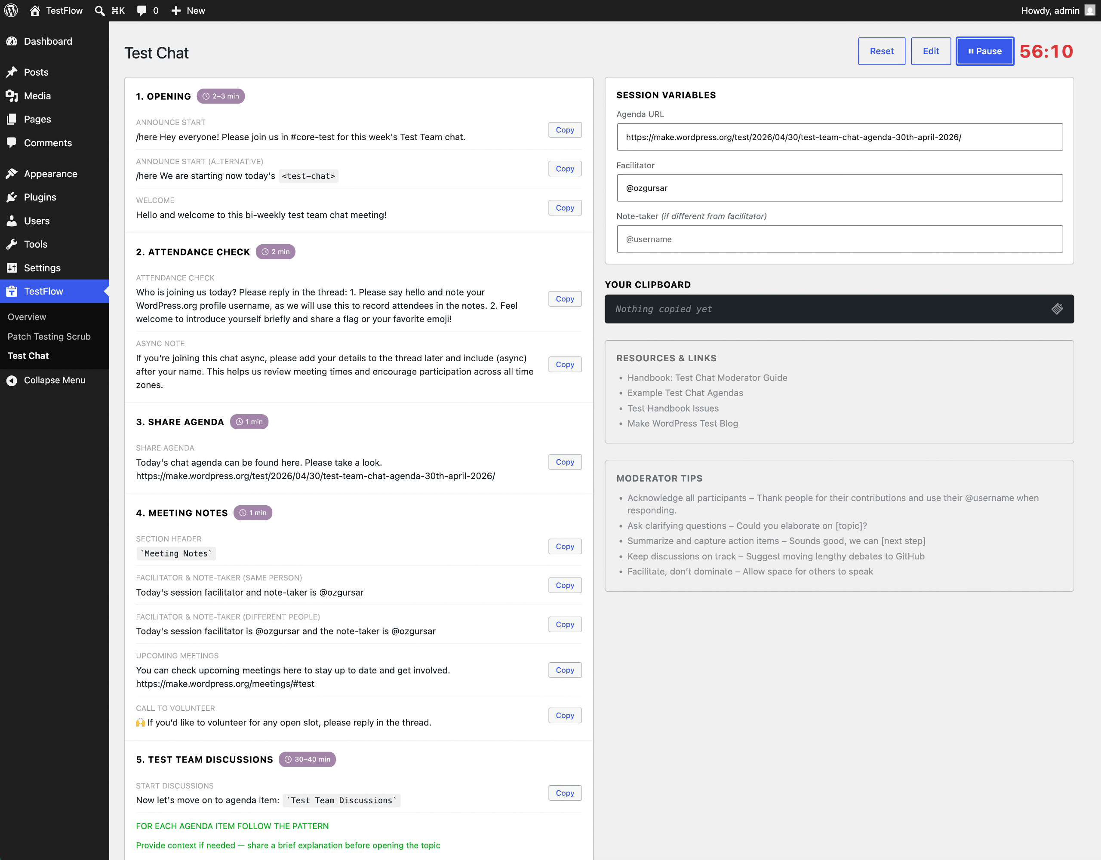This screenshot has width=1101, height=860.
Task: Copy the Call to Volunteer message
Action: coord(565,716)
